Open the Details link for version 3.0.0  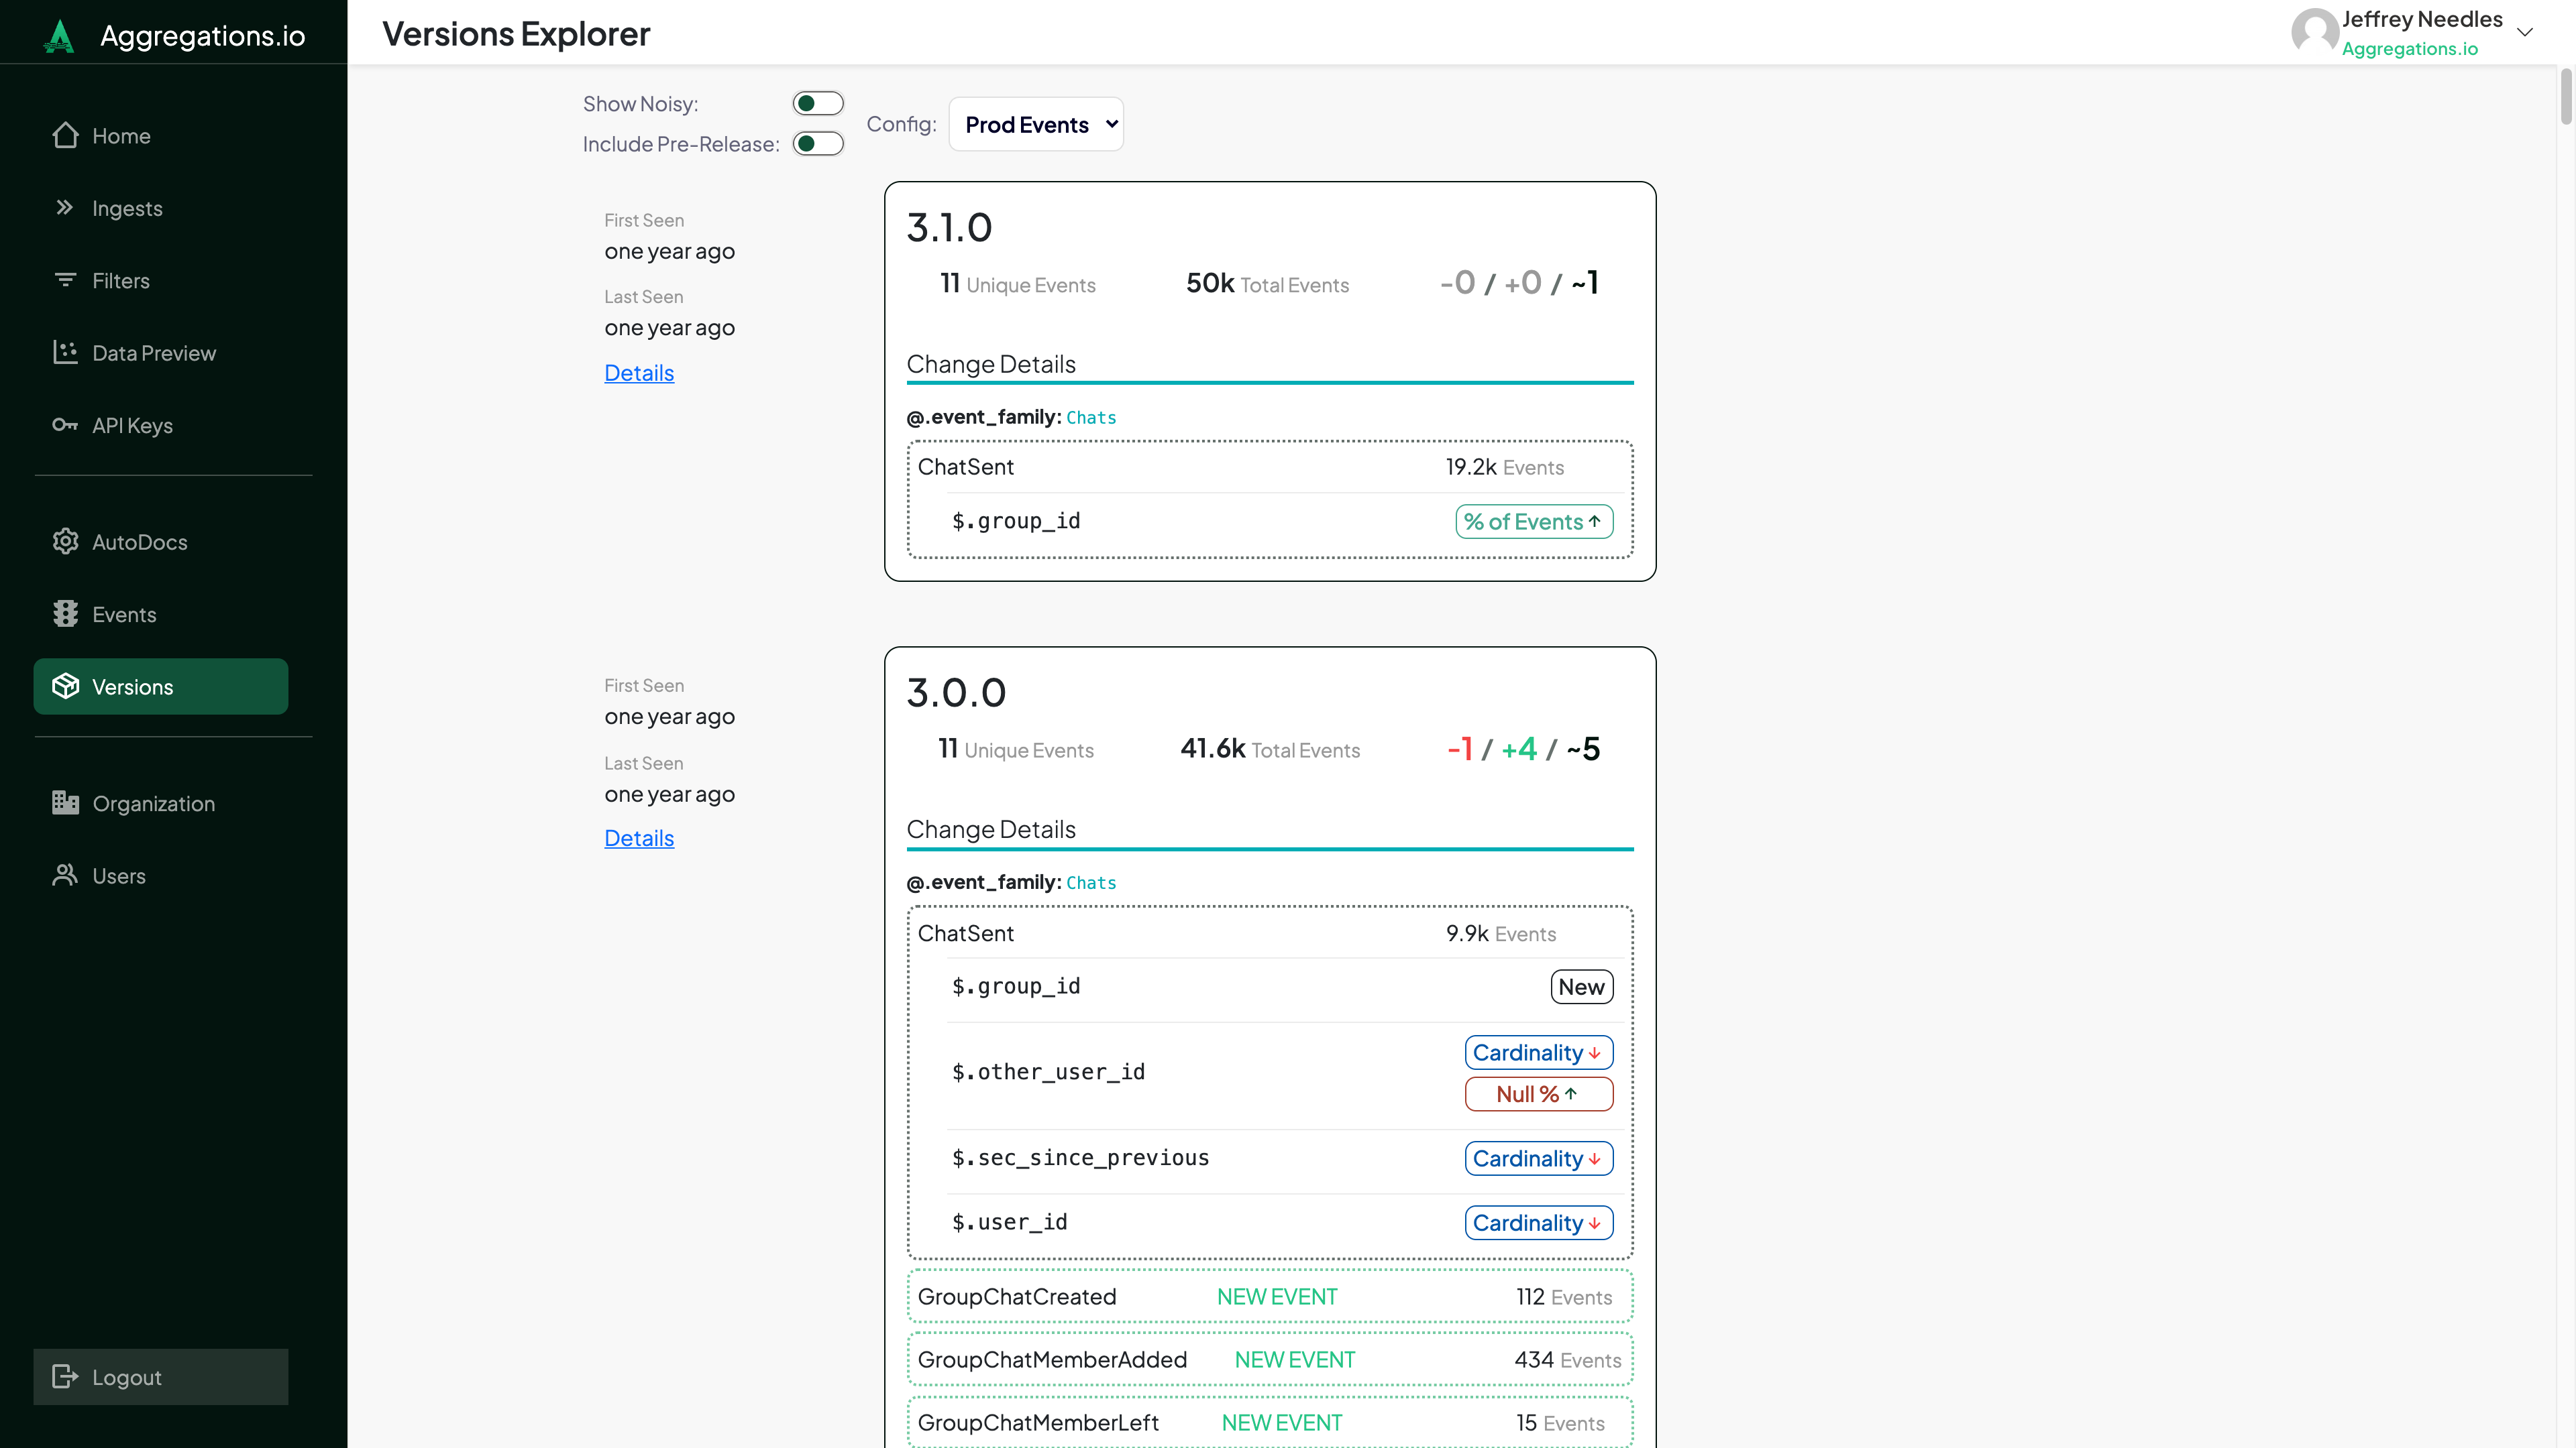click(639, 839)
